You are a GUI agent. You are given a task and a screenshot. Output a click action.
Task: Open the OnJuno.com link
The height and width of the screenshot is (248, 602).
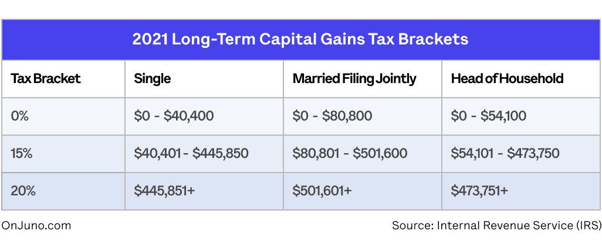coord(36,225)
